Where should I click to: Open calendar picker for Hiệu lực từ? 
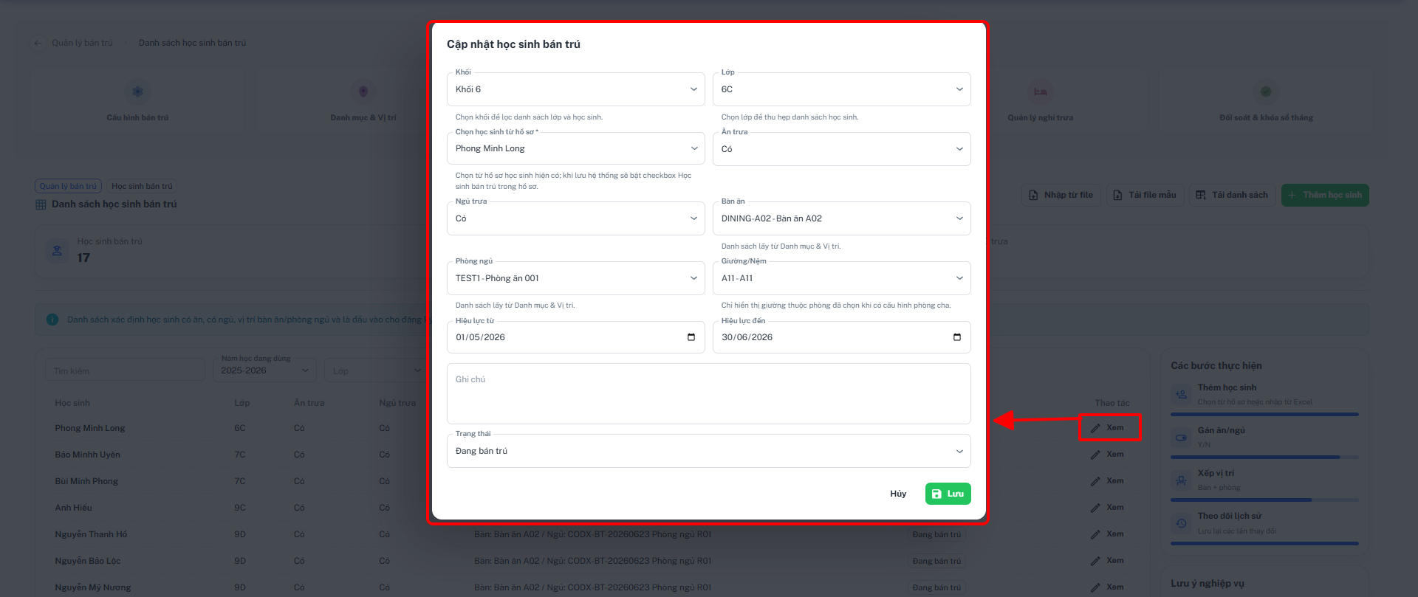(x=691, y=337)
